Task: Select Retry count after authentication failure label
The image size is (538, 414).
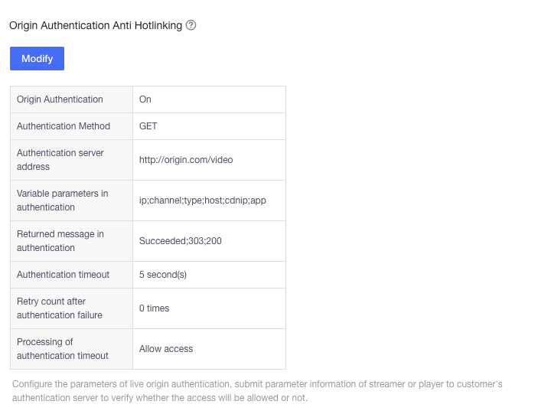Action: (x=60, y=308)
